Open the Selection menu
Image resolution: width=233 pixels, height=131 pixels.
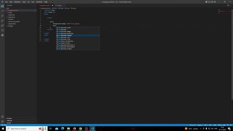click(x=17, y=2)
